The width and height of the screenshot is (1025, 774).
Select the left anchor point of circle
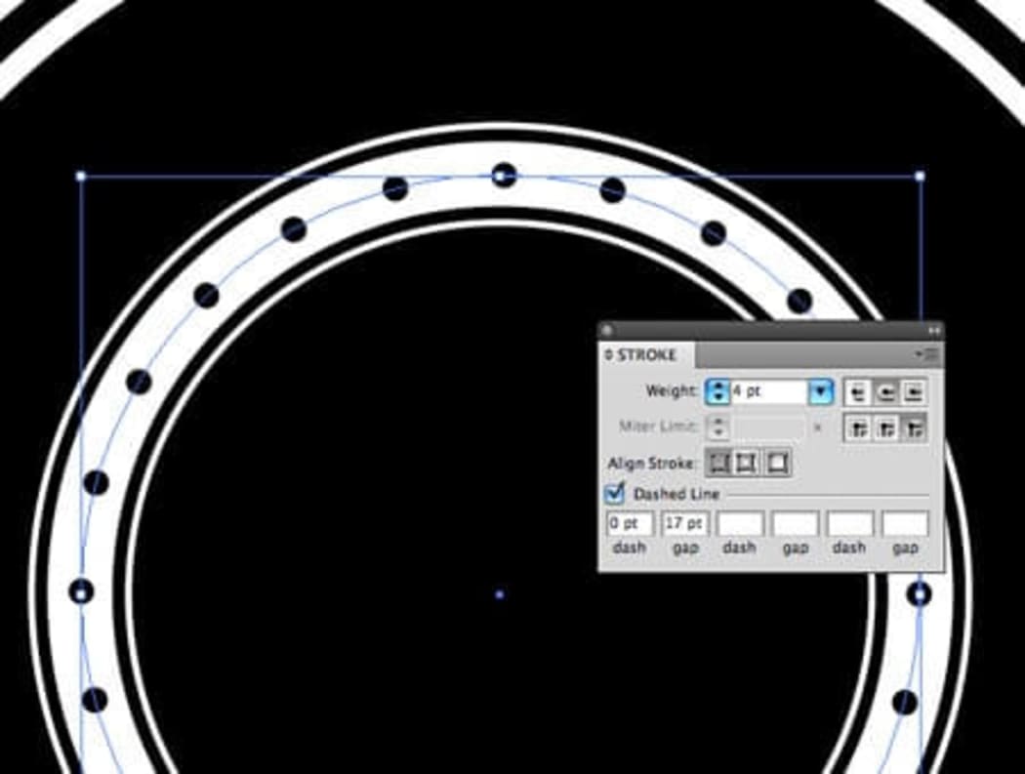(81, 593)
